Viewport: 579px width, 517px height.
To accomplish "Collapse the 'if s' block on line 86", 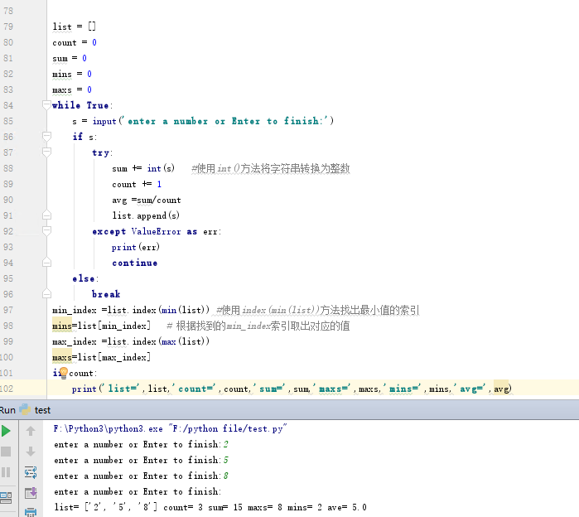I will pyautogui.click(x=46, y=137).
